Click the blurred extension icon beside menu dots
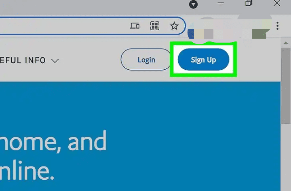Image resolution: width=291 pixels, height=191 pixels. (x=254, y=28)
